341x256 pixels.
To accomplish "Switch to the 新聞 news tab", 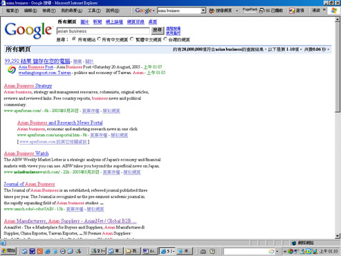I will pyautogui.click(x=98, y=22).
